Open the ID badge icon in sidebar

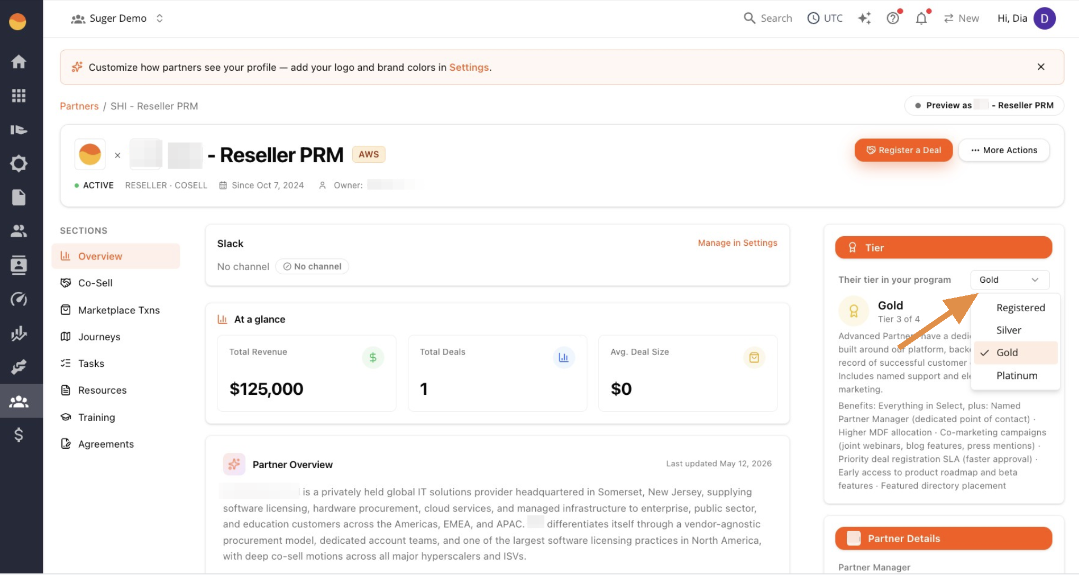(x=19, y=265)
